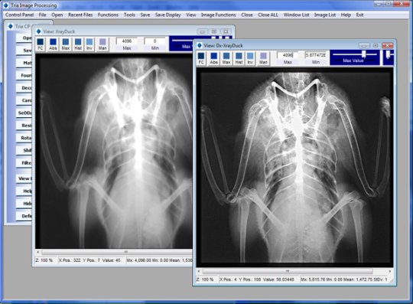Click Min value field in Dx-XrayDuck window
This screenshot has height=304, width=413.
coord(316,55)
